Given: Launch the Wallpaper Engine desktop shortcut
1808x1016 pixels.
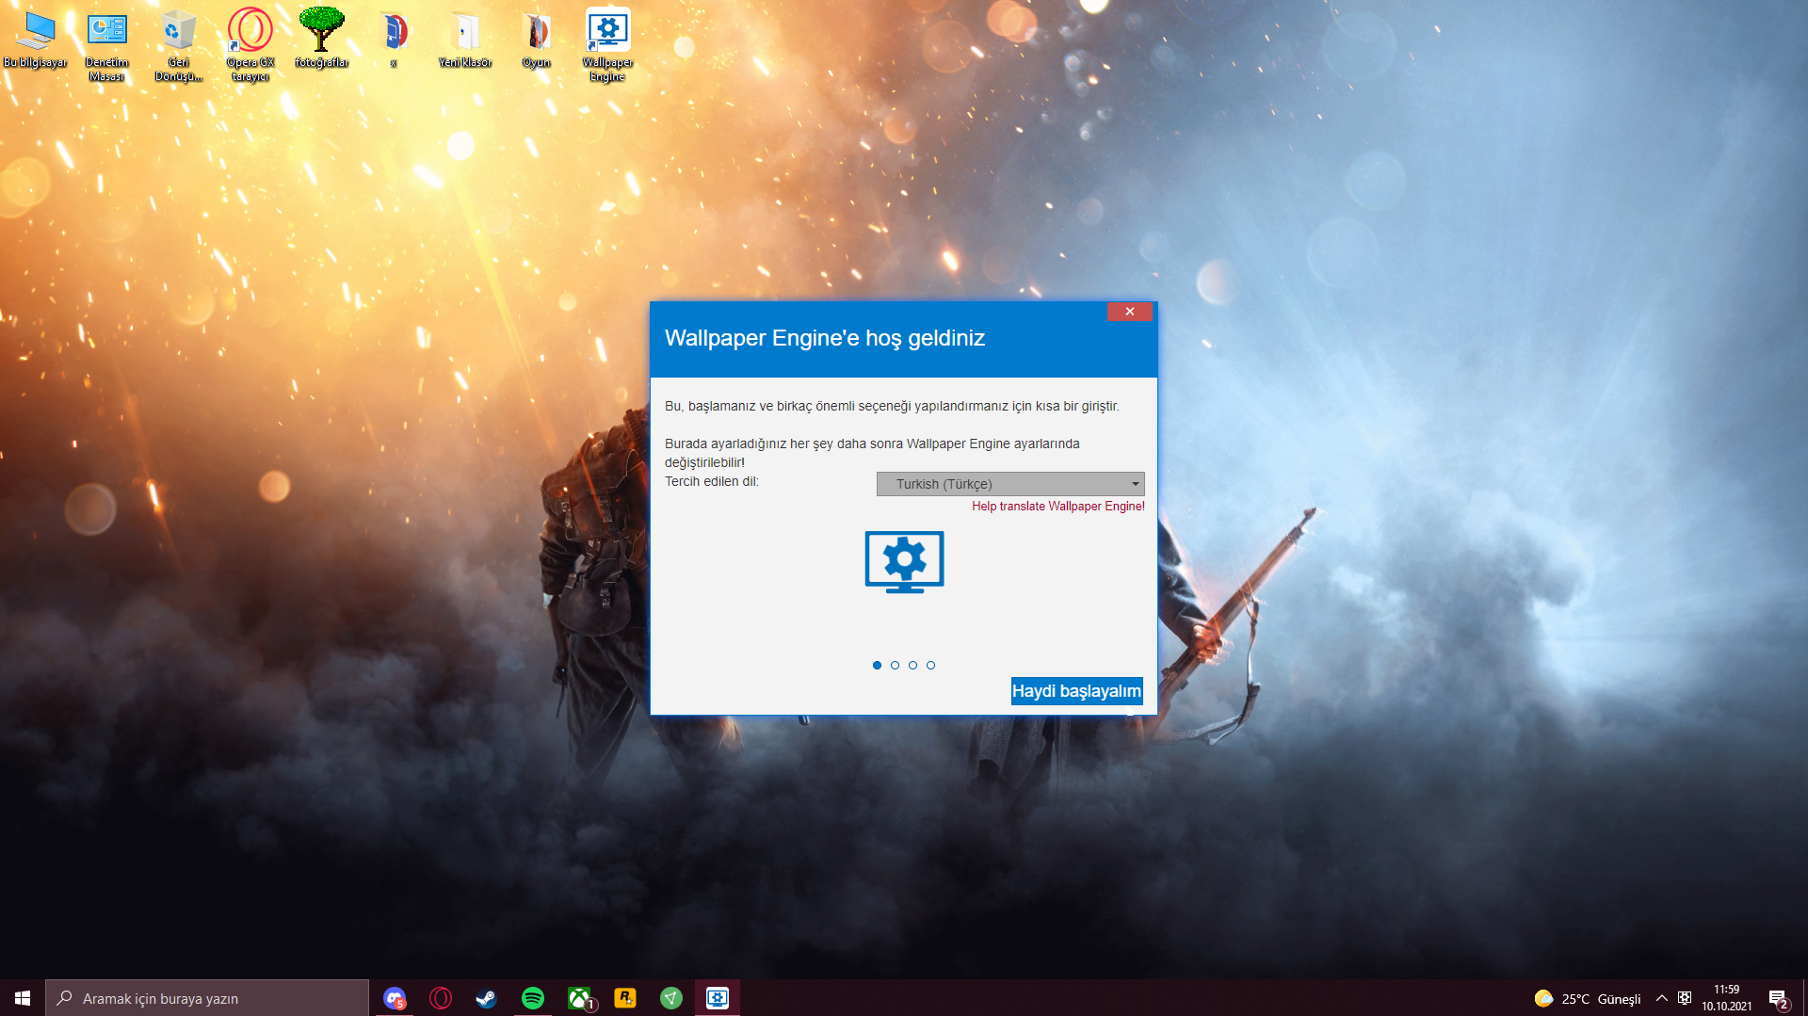Looking at the screenshot, I should [607, 45].
